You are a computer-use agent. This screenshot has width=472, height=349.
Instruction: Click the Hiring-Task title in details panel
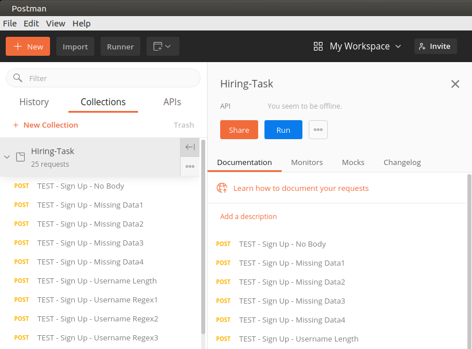coord(247,84)
